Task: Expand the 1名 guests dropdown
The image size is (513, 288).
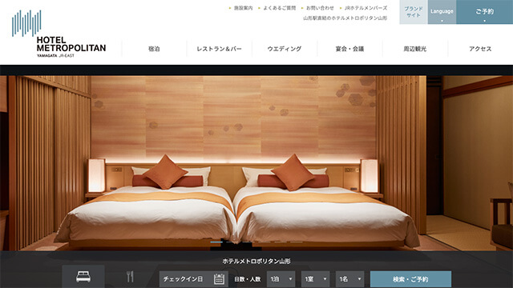Action: 349,279
